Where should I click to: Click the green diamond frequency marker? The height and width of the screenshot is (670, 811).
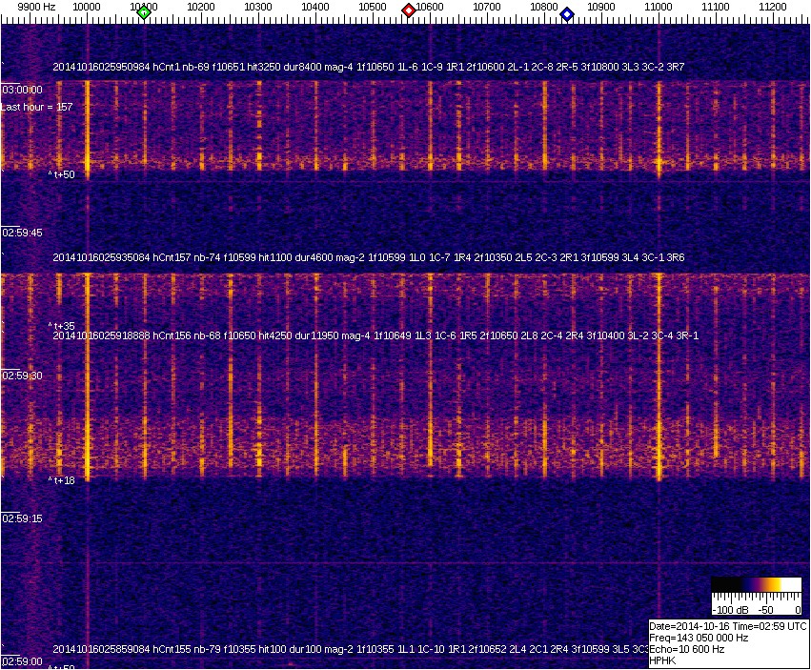click(x=144, y=12)
